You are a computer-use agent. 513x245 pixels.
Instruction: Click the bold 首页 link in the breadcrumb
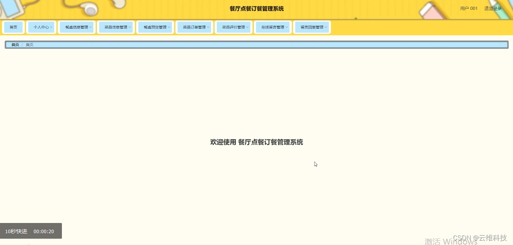point(15,45)
